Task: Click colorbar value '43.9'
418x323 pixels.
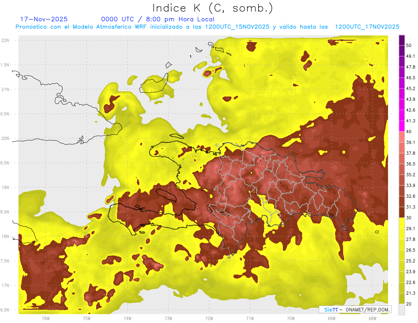Action: pos(411,99)
